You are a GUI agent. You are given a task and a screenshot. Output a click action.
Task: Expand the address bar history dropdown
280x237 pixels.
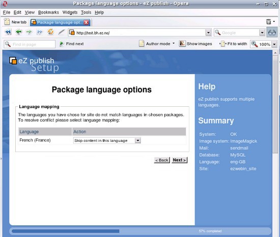point(208,33)
